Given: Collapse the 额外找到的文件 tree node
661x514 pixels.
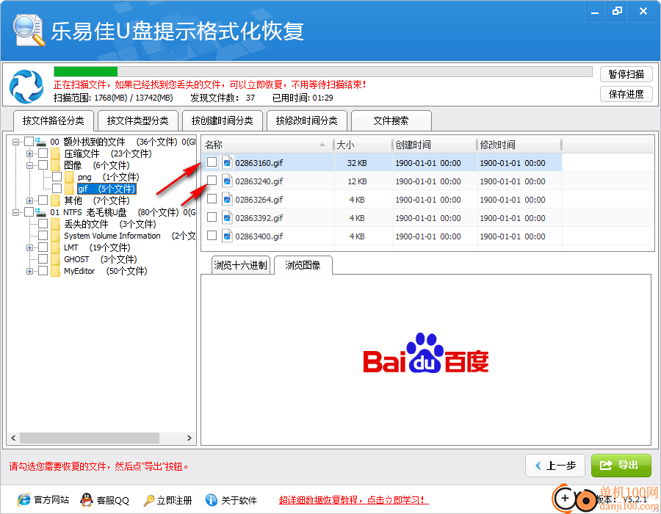Looking at the screenshot, I should [x=15, y=142].
